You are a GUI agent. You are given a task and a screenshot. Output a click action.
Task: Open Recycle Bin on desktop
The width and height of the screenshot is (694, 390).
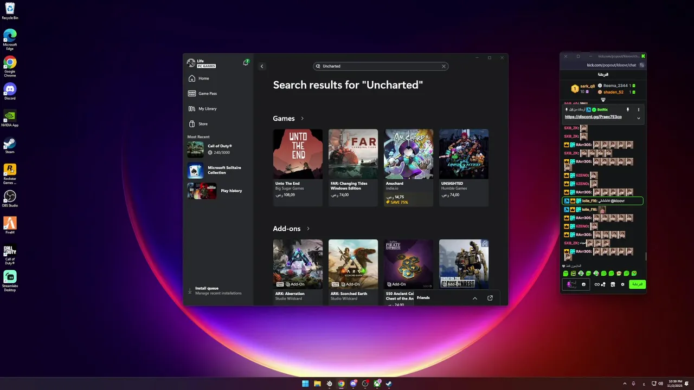(10, 11)
